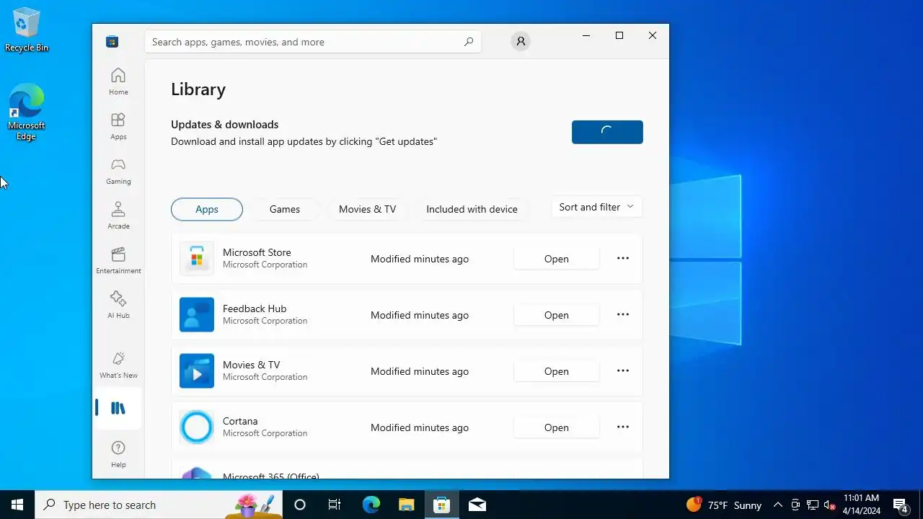Click the Microsoft Store logo in the title bar
This screenshot has height=519, width=923.
[x=112, y=42]
